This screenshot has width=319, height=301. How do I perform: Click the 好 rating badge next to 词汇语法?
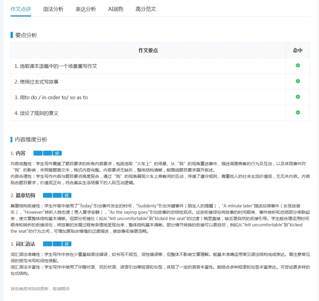pos(67,244)
